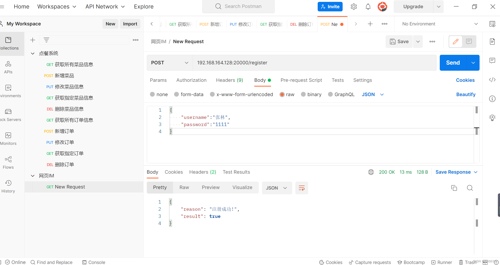Save the current request
The height and width of the screenshot is (265, 500).
click(x=399, y=42)
